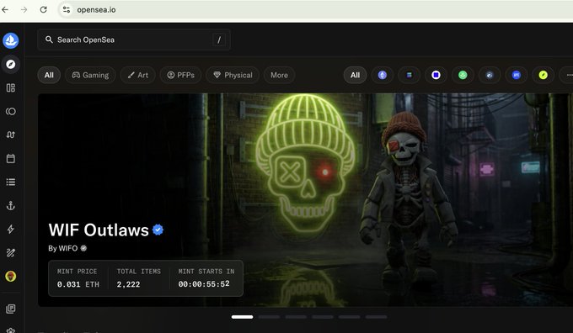Click the MINT STARTS IN label
The image size is (573, 333).
[206, 272]
